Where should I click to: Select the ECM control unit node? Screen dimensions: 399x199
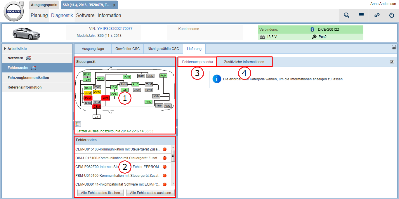pos(87,75)
